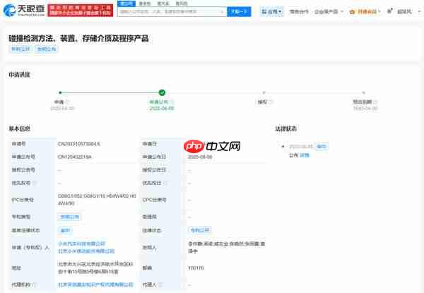Open the 商务合作 header link

point(299,11)
